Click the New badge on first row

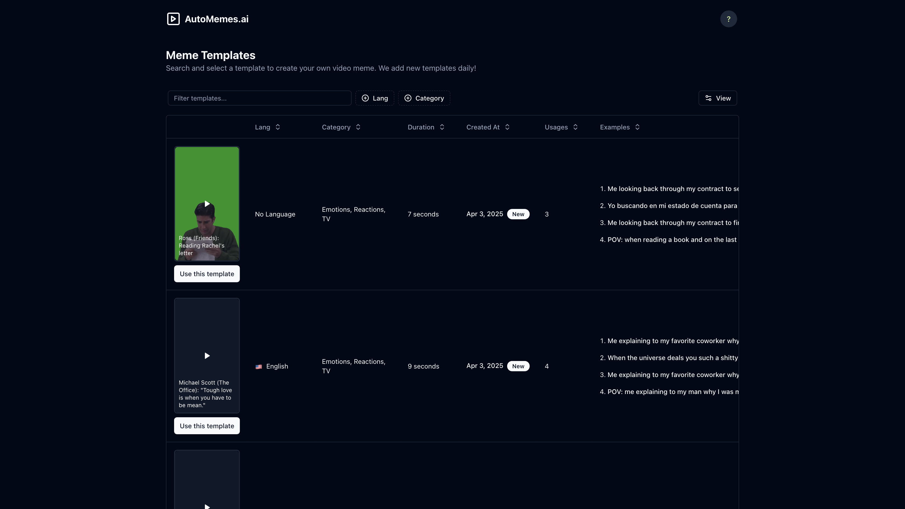(x=518, y=214)
